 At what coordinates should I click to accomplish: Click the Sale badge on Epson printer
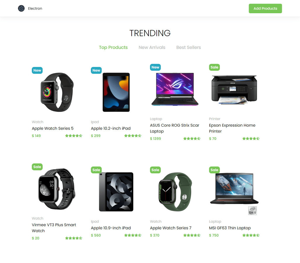tap(214, 67)
